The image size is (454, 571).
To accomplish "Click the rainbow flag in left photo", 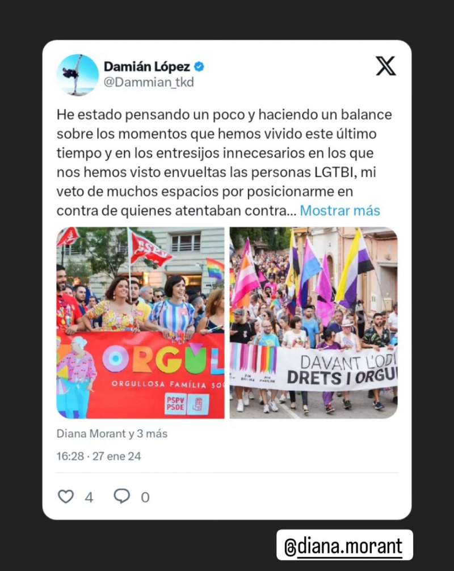I will (x=215, y=269).
